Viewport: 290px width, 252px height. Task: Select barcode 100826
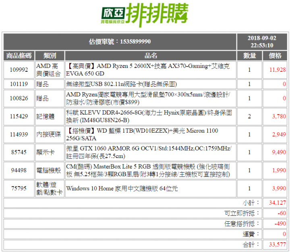19,98
